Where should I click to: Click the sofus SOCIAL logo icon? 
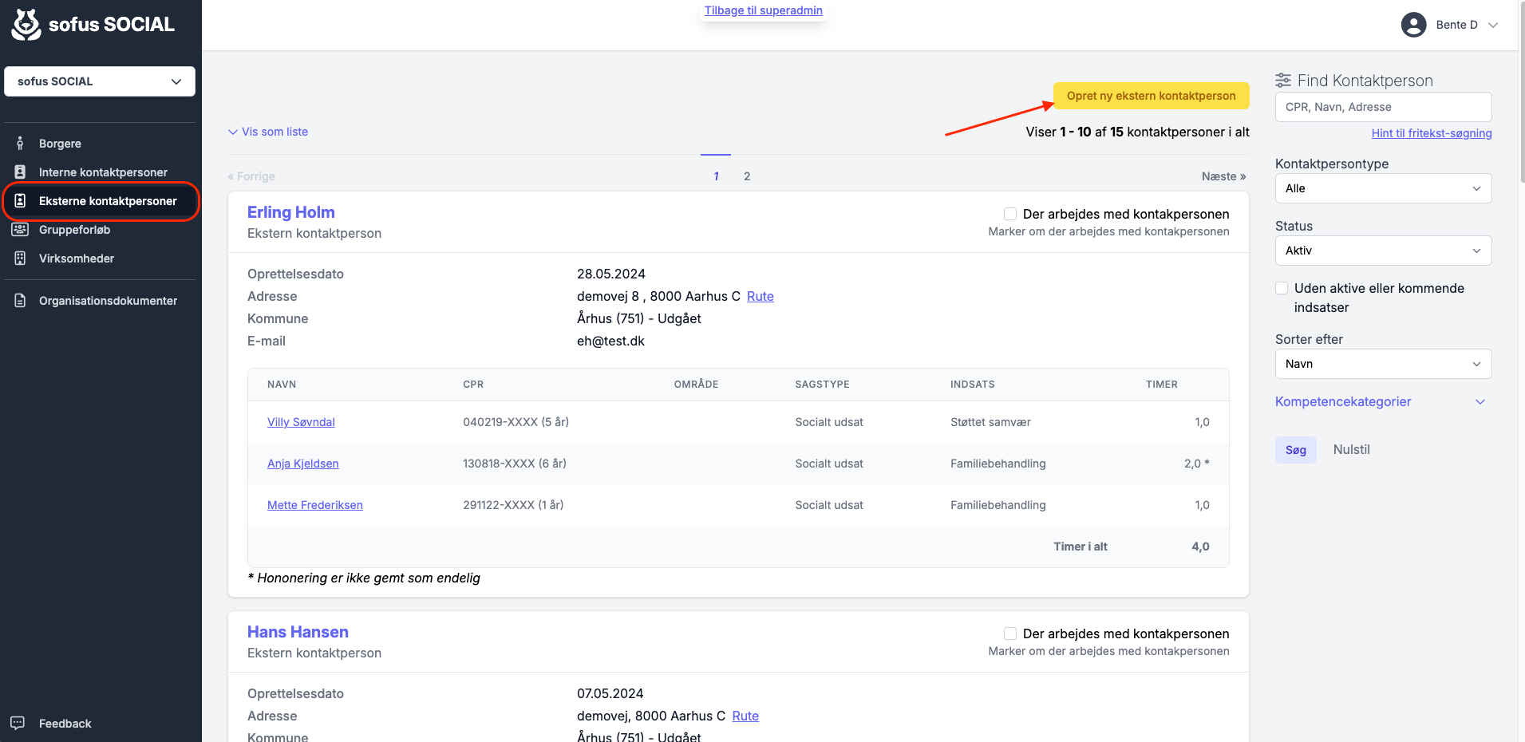click(x=26, y=25)
